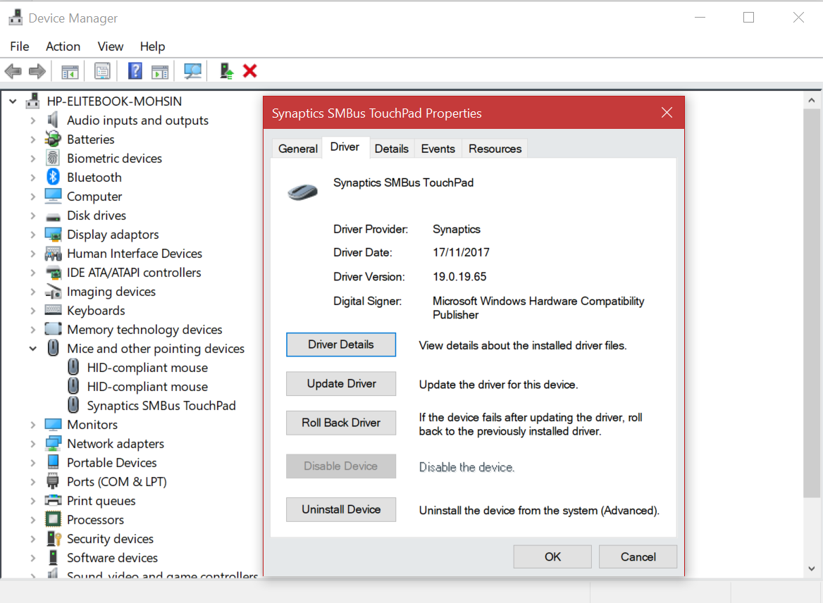
Task: Click the Display adaptors icon
Action: (53, 234)
